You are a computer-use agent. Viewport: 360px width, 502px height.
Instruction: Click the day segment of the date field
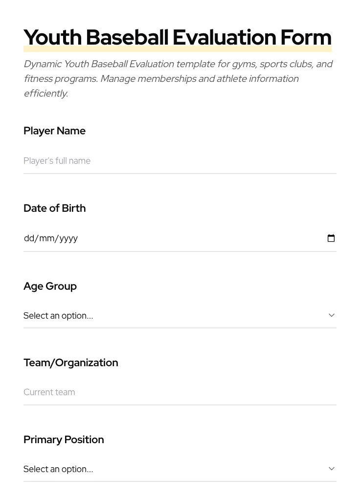click(29, 238)
